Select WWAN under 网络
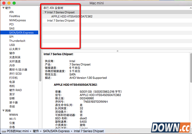Image resolution: width=192 pixels, height=134 pixels. click(x=13, y=115)
